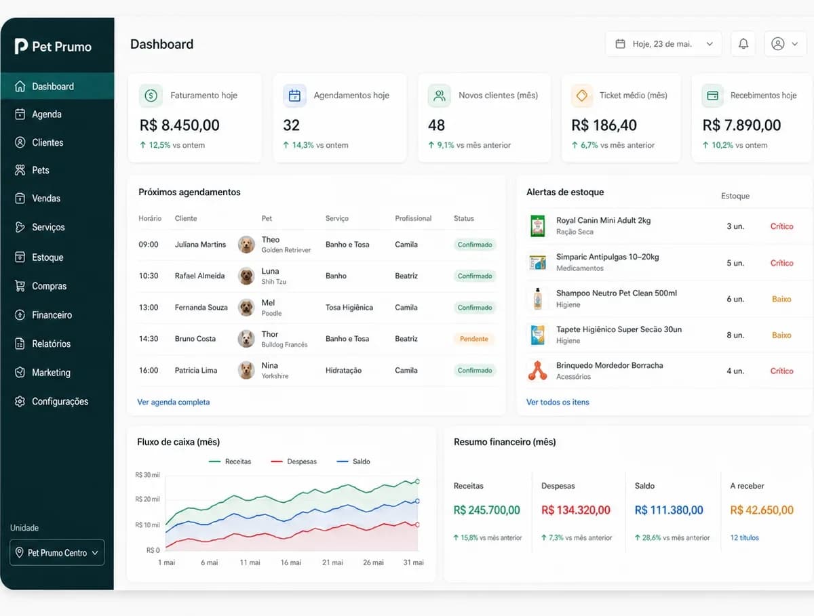The image size is (814, 616).
Task: Click the Dashboard home icon in sidebar
Action: point(20,86)
